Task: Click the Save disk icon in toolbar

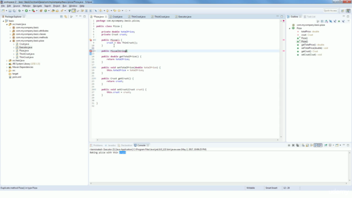Action: (10, 10)
